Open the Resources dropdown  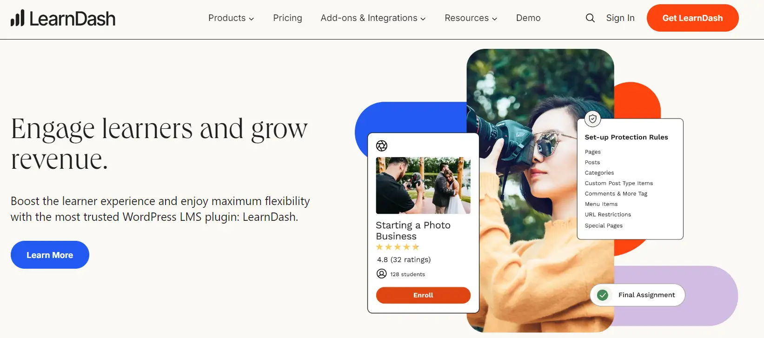(471, 18)
